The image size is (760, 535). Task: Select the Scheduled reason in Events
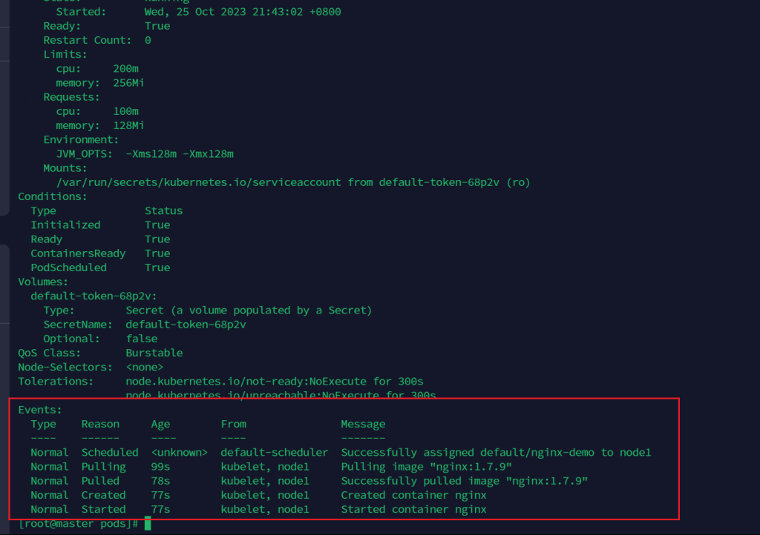click(110, 452)
